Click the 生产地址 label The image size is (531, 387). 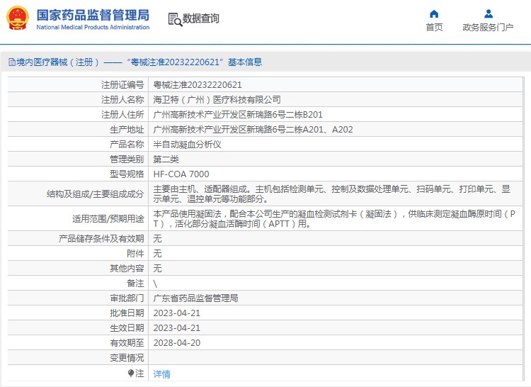pyautogui.click(x=127, y=130)
